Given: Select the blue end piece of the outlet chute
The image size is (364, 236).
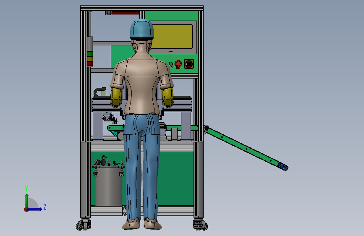Looking at the screenshot, I should [283, 167].
